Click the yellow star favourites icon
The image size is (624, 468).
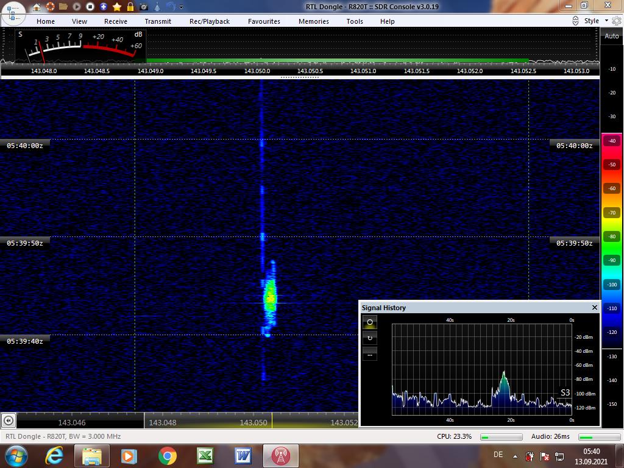pyautogui.click(x=117, y=7)
